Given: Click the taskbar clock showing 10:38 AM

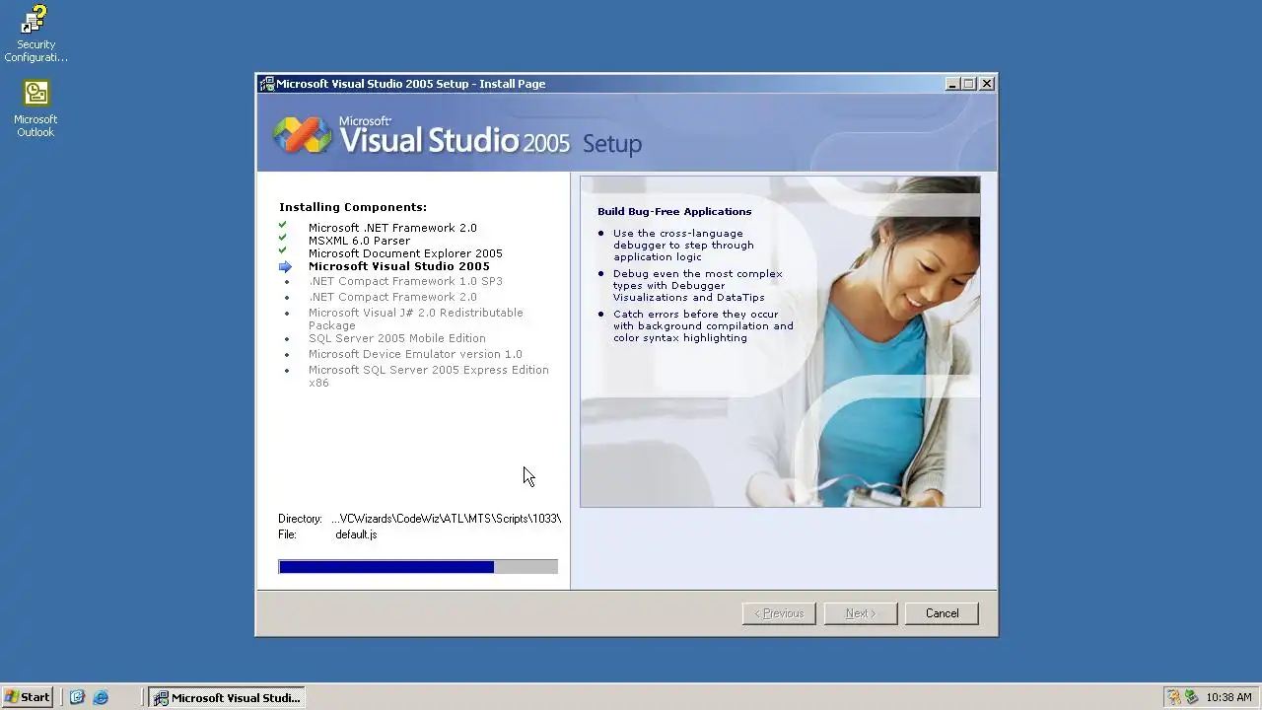Looking at the screenshot, I should (1228, 697).
